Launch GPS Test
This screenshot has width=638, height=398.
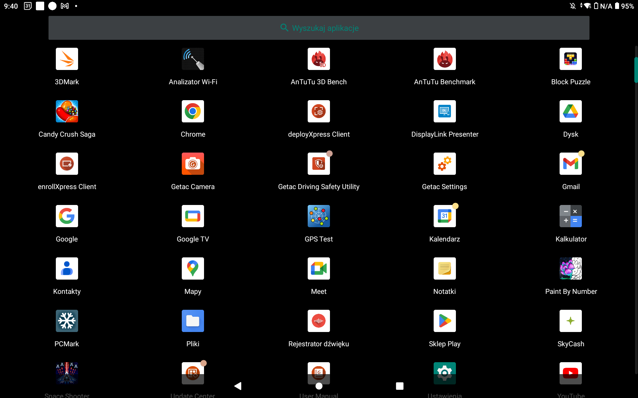pos(319,216)
